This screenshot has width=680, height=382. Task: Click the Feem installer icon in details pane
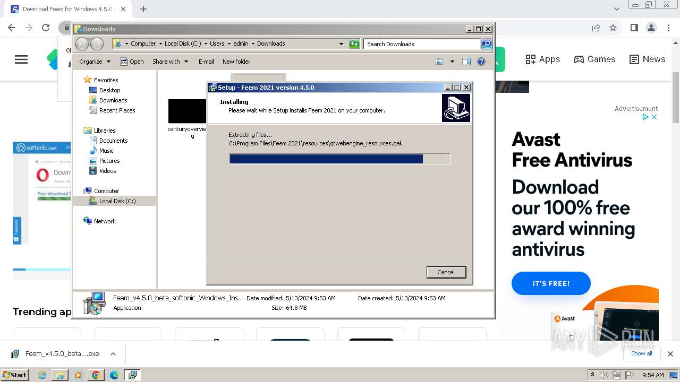95,303
